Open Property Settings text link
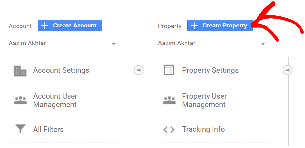 [210, 70]
